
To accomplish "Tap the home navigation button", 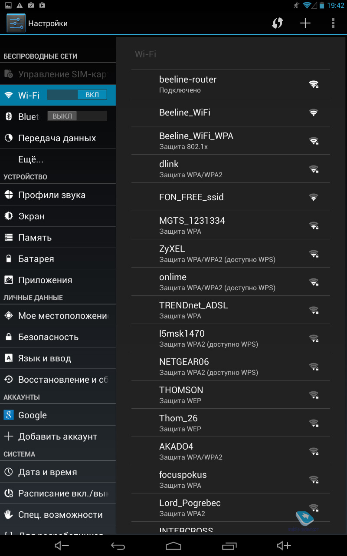I will click(x=173, y=546).
